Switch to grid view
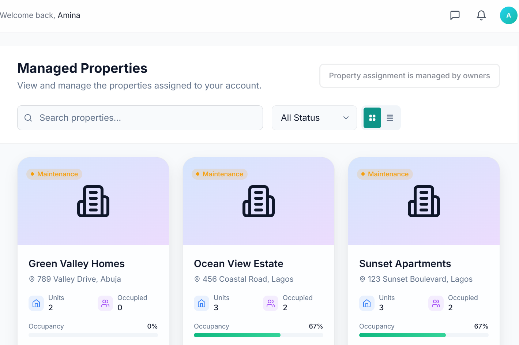This screenshot has width=519, height=345. click(x=372, y=118)
